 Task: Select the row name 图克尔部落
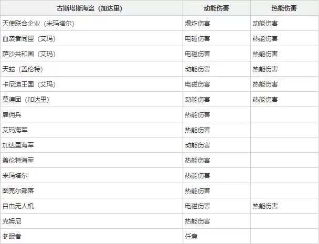point(18,190)
